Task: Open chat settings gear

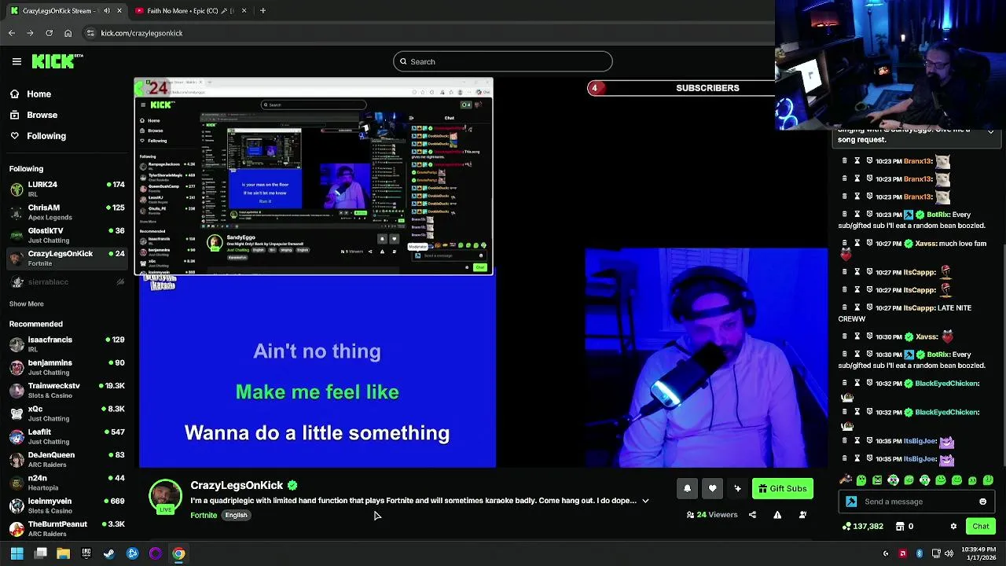Action: (953, 526)
